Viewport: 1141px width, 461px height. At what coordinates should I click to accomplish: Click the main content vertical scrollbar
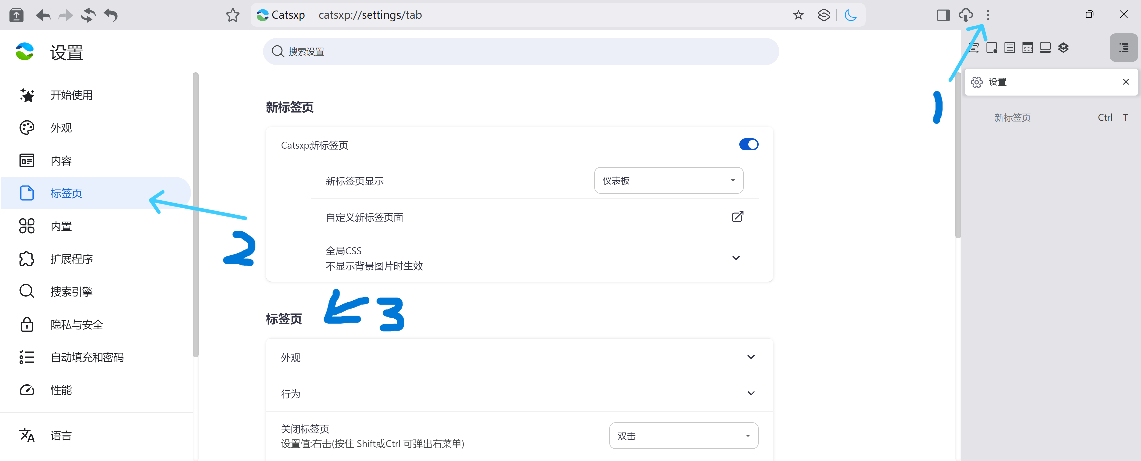point(958,155)
